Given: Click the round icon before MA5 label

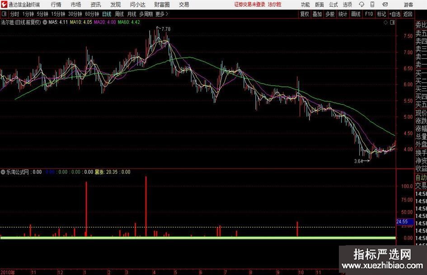Looking at the screenshot, I should point(45,22).
